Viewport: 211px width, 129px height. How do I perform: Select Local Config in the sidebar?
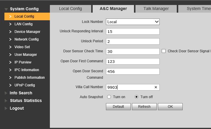tap(27, 16)
